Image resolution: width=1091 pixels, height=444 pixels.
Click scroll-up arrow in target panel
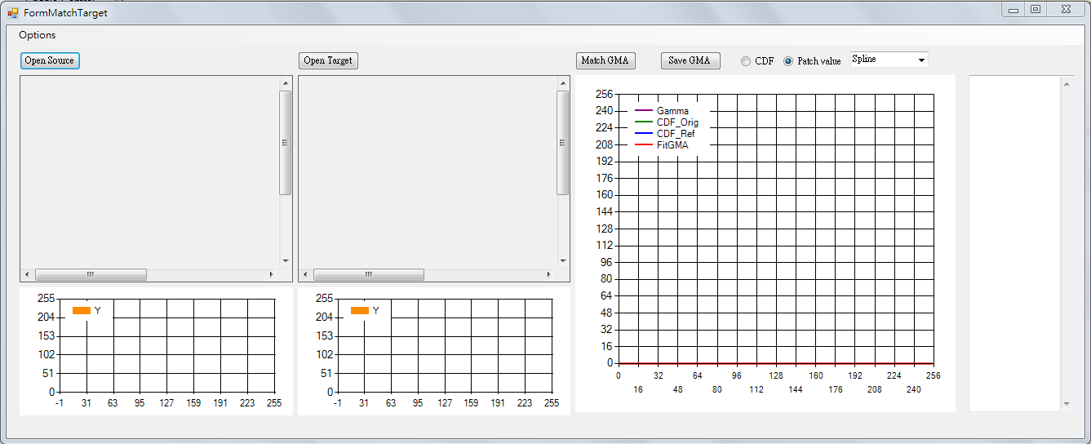point(563,83)
